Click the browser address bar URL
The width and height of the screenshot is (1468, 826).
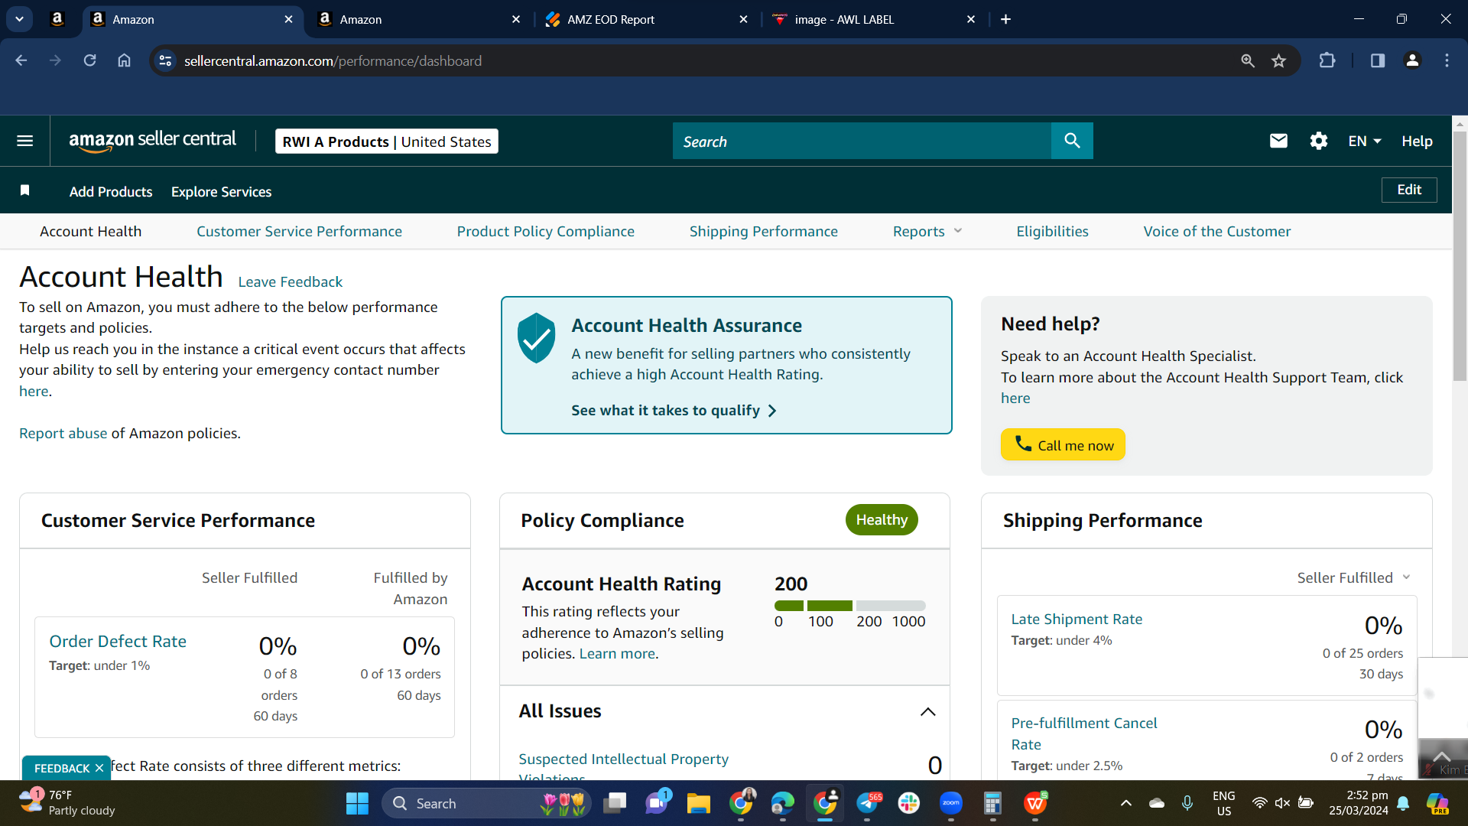pyautogui.click(x=333, y=60)
